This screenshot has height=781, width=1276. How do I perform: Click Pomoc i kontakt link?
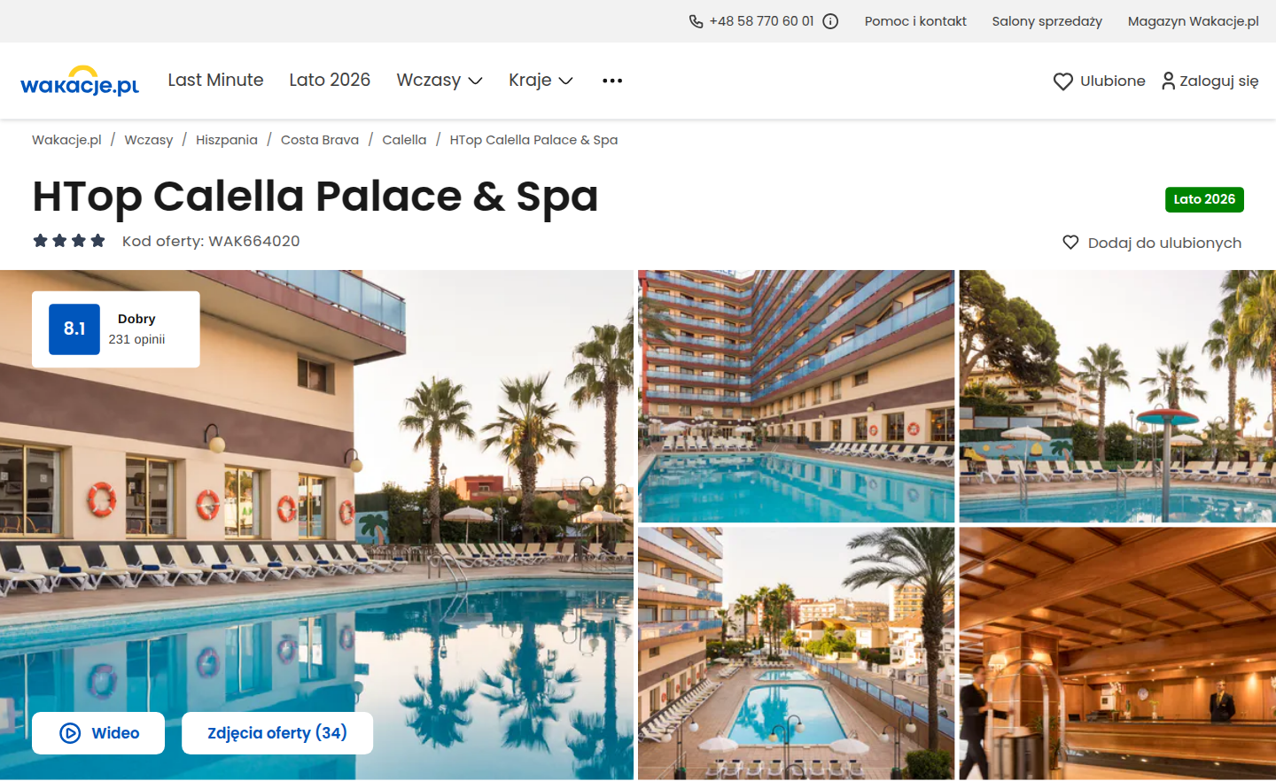coord(915,21)
